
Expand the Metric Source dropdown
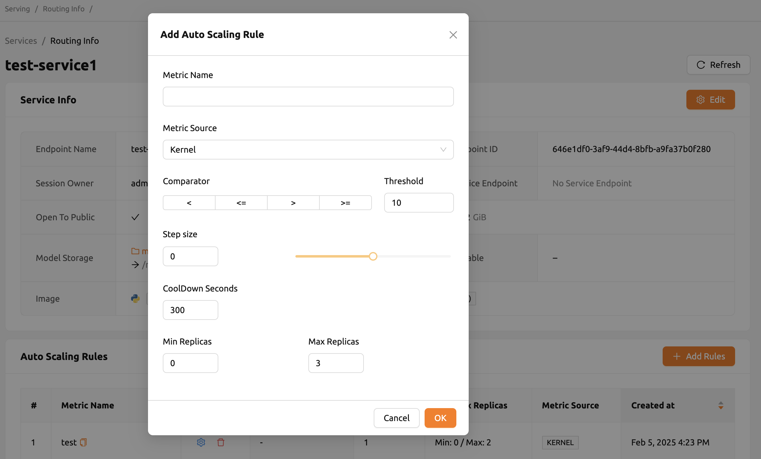(308, 149)
